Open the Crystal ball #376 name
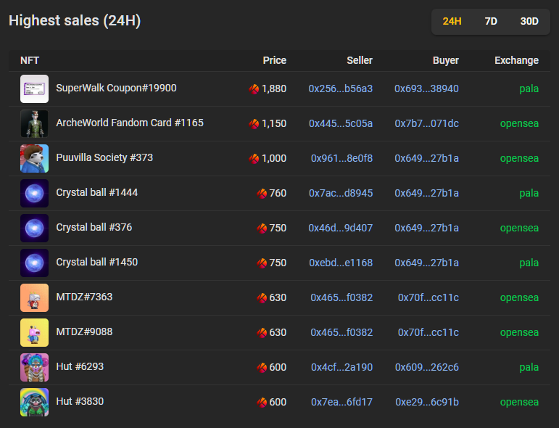This screenshot has width=559, height=428. click(94, 227)
